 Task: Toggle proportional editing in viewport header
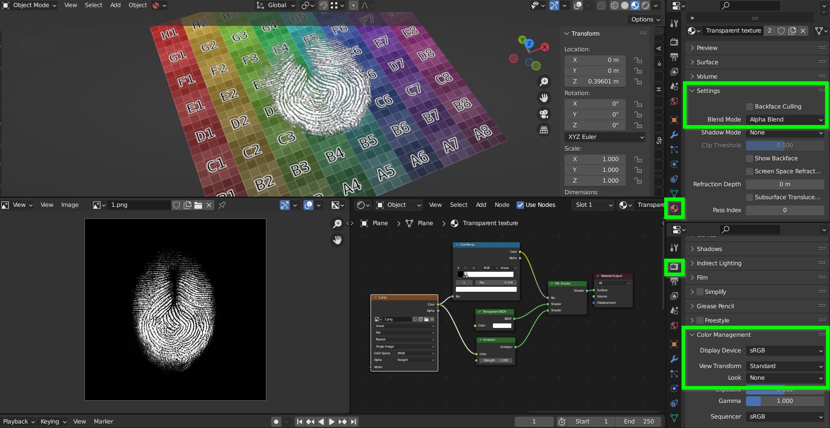(x=354, y=5)
